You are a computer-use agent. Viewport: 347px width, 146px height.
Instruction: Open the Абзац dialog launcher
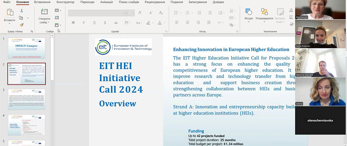coord(237,31)
